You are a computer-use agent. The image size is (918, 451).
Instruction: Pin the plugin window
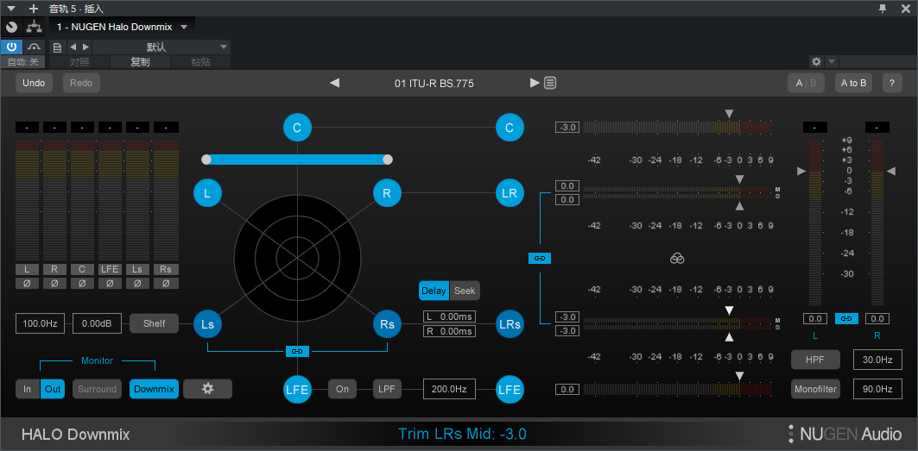click(x=883, y=8)
